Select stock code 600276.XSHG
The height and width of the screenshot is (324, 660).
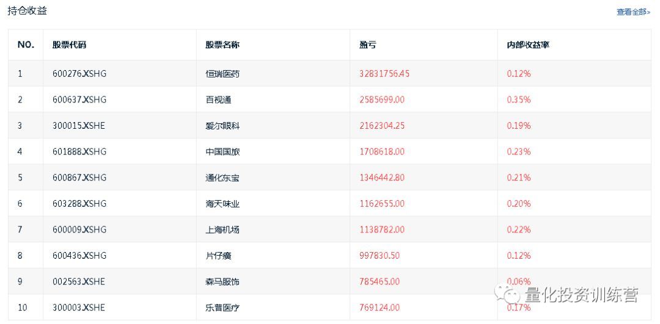click(x=79, y=73)
